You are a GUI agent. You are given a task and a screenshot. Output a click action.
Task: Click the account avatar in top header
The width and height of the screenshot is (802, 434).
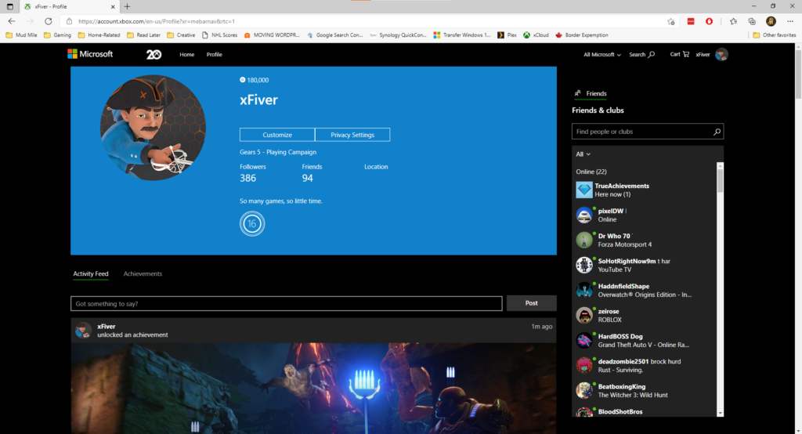pyautogui.click(x=721, y=54)
